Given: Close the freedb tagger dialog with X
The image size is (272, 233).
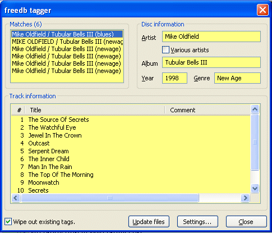Looking at the screenshot, I should click(262, 10).
